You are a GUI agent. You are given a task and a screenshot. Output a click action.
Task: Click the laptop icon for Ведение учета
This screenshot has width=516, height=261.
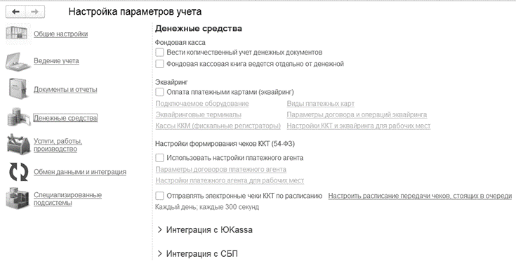tap(18, 61)
